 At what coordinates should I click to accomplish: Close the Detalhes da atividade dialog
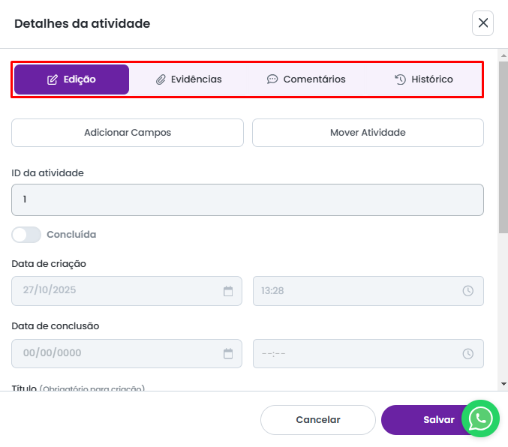click(x=482, y=23)
